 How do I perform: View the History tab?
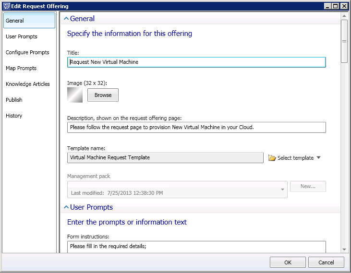pyautogui.click(x=14, y=116)
